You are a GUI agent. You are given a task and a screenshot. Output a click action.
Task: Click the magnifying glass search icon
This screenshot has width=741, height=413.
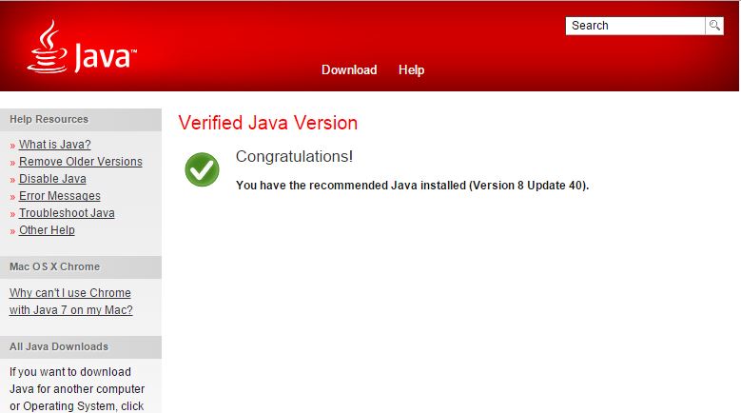point(714,26)
